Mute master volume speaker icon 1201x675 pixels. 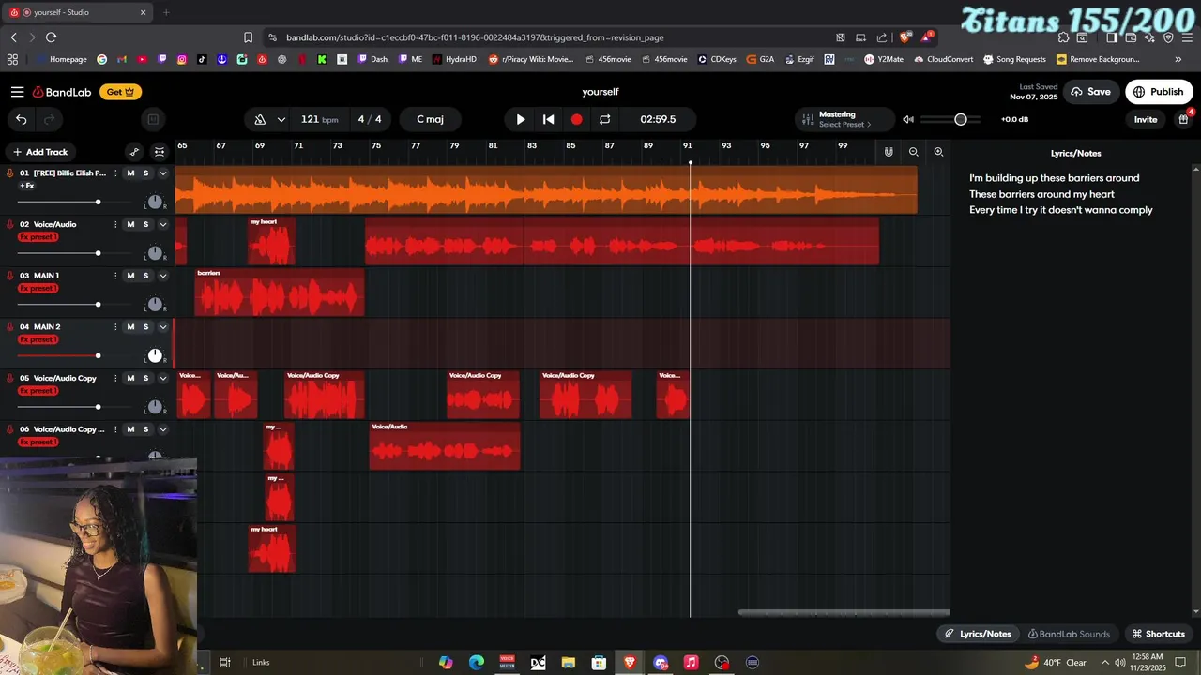[908, 119]
